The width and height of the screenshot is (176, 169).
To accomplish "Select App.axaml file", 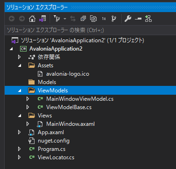I will pos(51,132).
